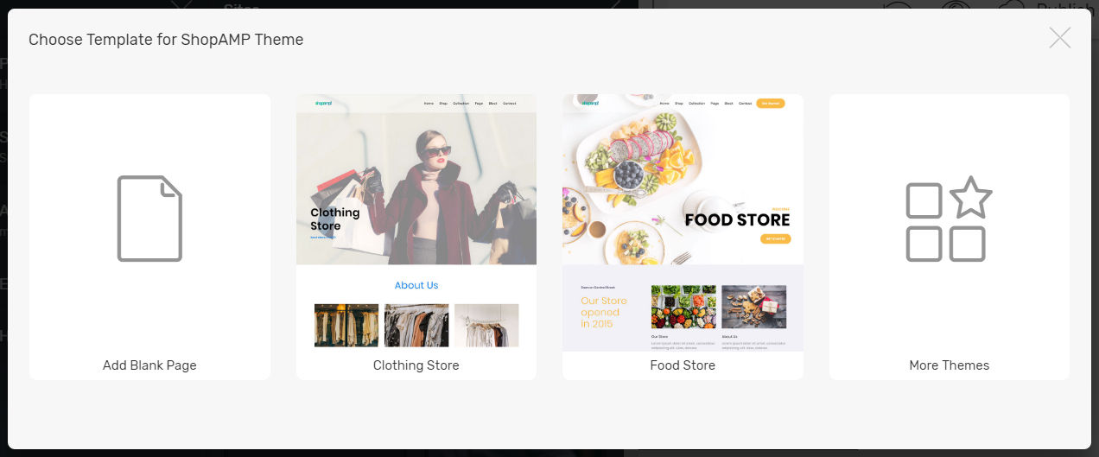1099x457 pixels.
Task: Select the Add Blank Page label
Action: 149,365
